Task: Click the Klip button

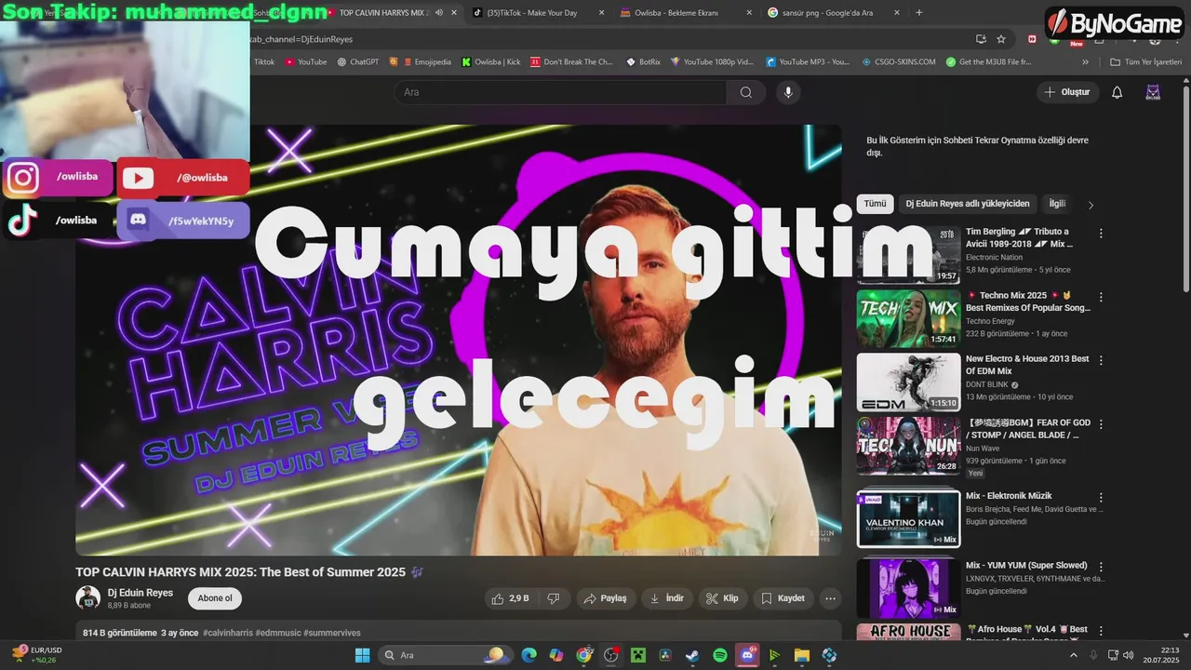Action: pyautogui.click(x=722, y=598)
